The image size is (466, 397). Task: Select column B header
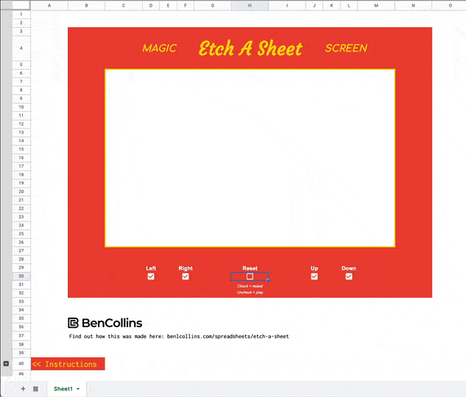[x=86, y=5]
